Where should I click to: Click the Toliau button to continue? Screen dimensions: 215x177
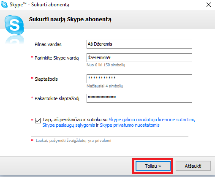pyautogui.click(x=153, y=166)
